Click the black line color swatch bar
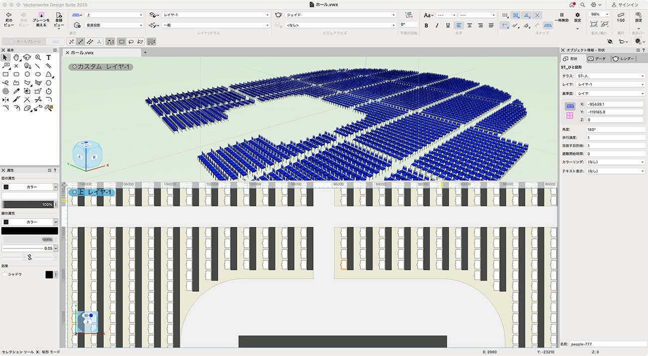648x356 pixels. click(29, 231)
